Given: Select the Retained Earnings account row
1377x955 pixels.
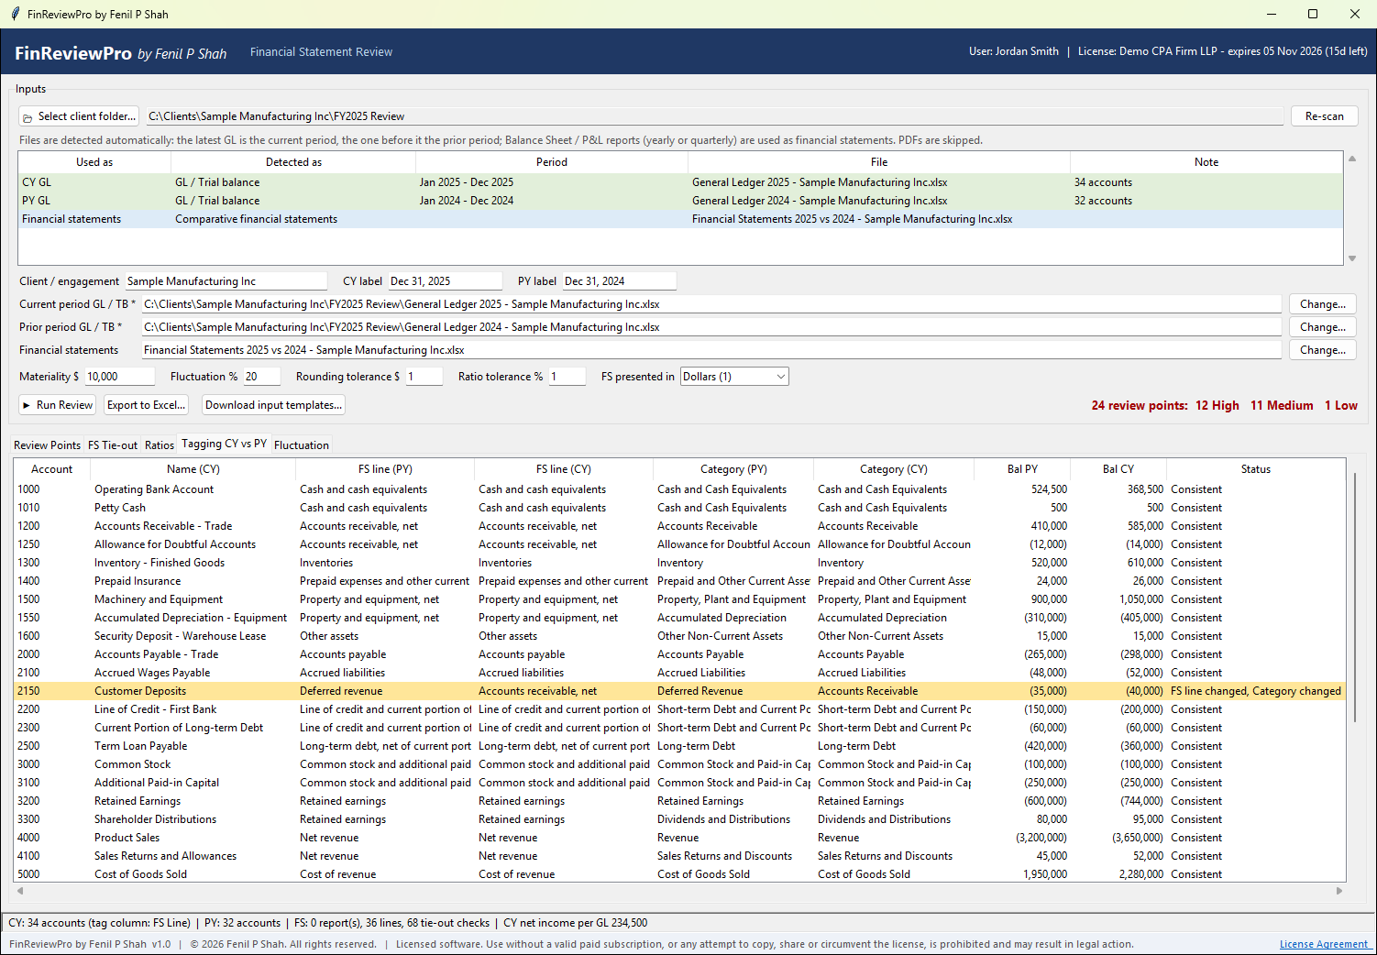Looking at the screenshot, I should 679,801.
